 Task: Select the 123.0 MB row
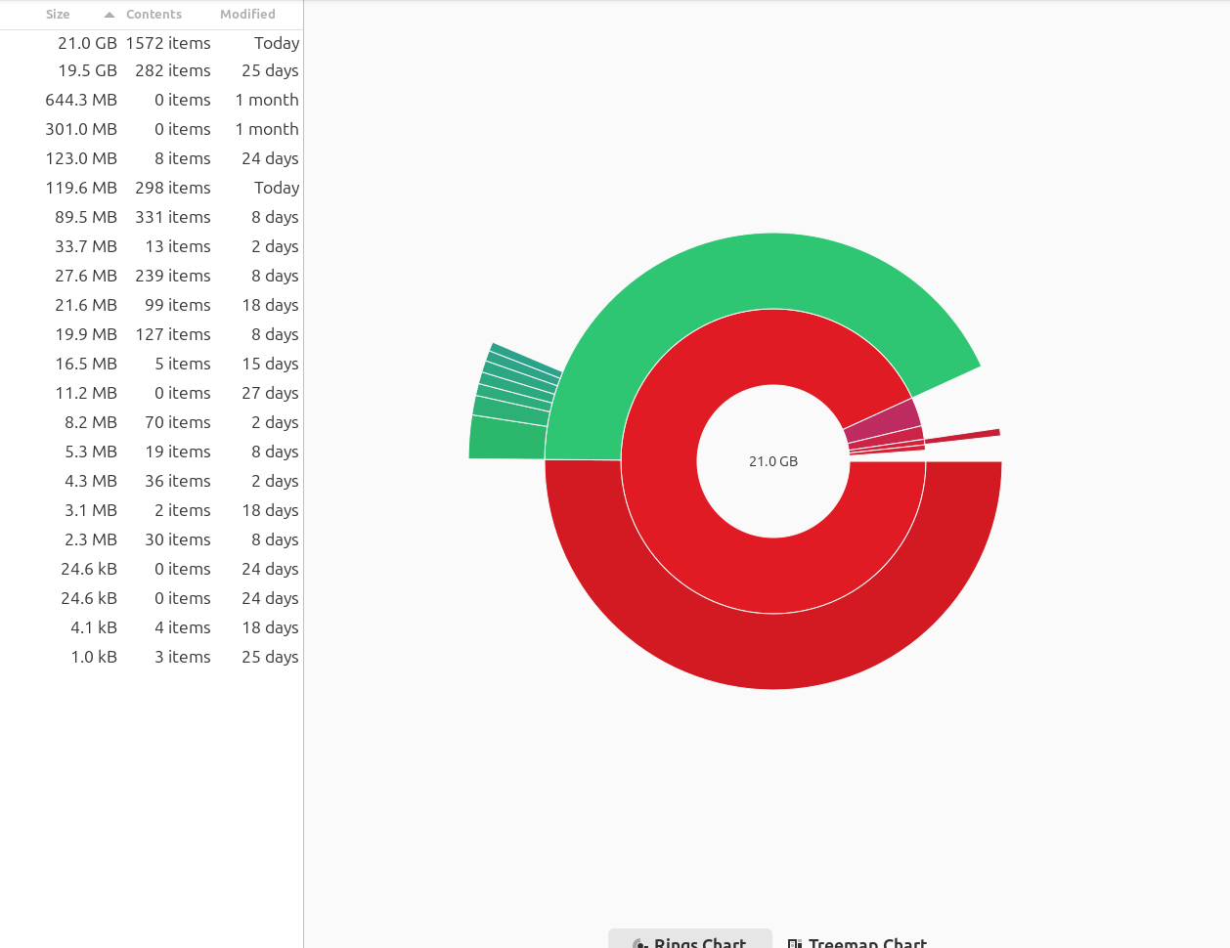tap(152, 158)
